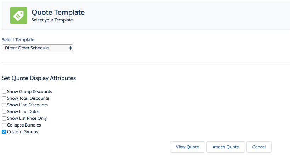
Task: Check the Collapse Bundles checkbox
Action: point(4,125)
